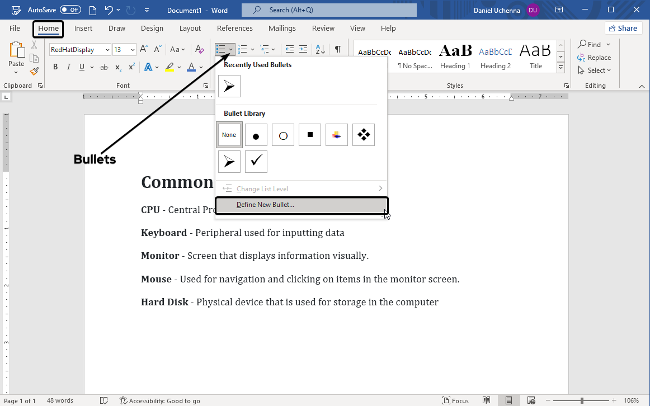The height and width of the screenshot is (406, 650).
Task: Open the Insert ribbon tab
Action: pos(83,29)
